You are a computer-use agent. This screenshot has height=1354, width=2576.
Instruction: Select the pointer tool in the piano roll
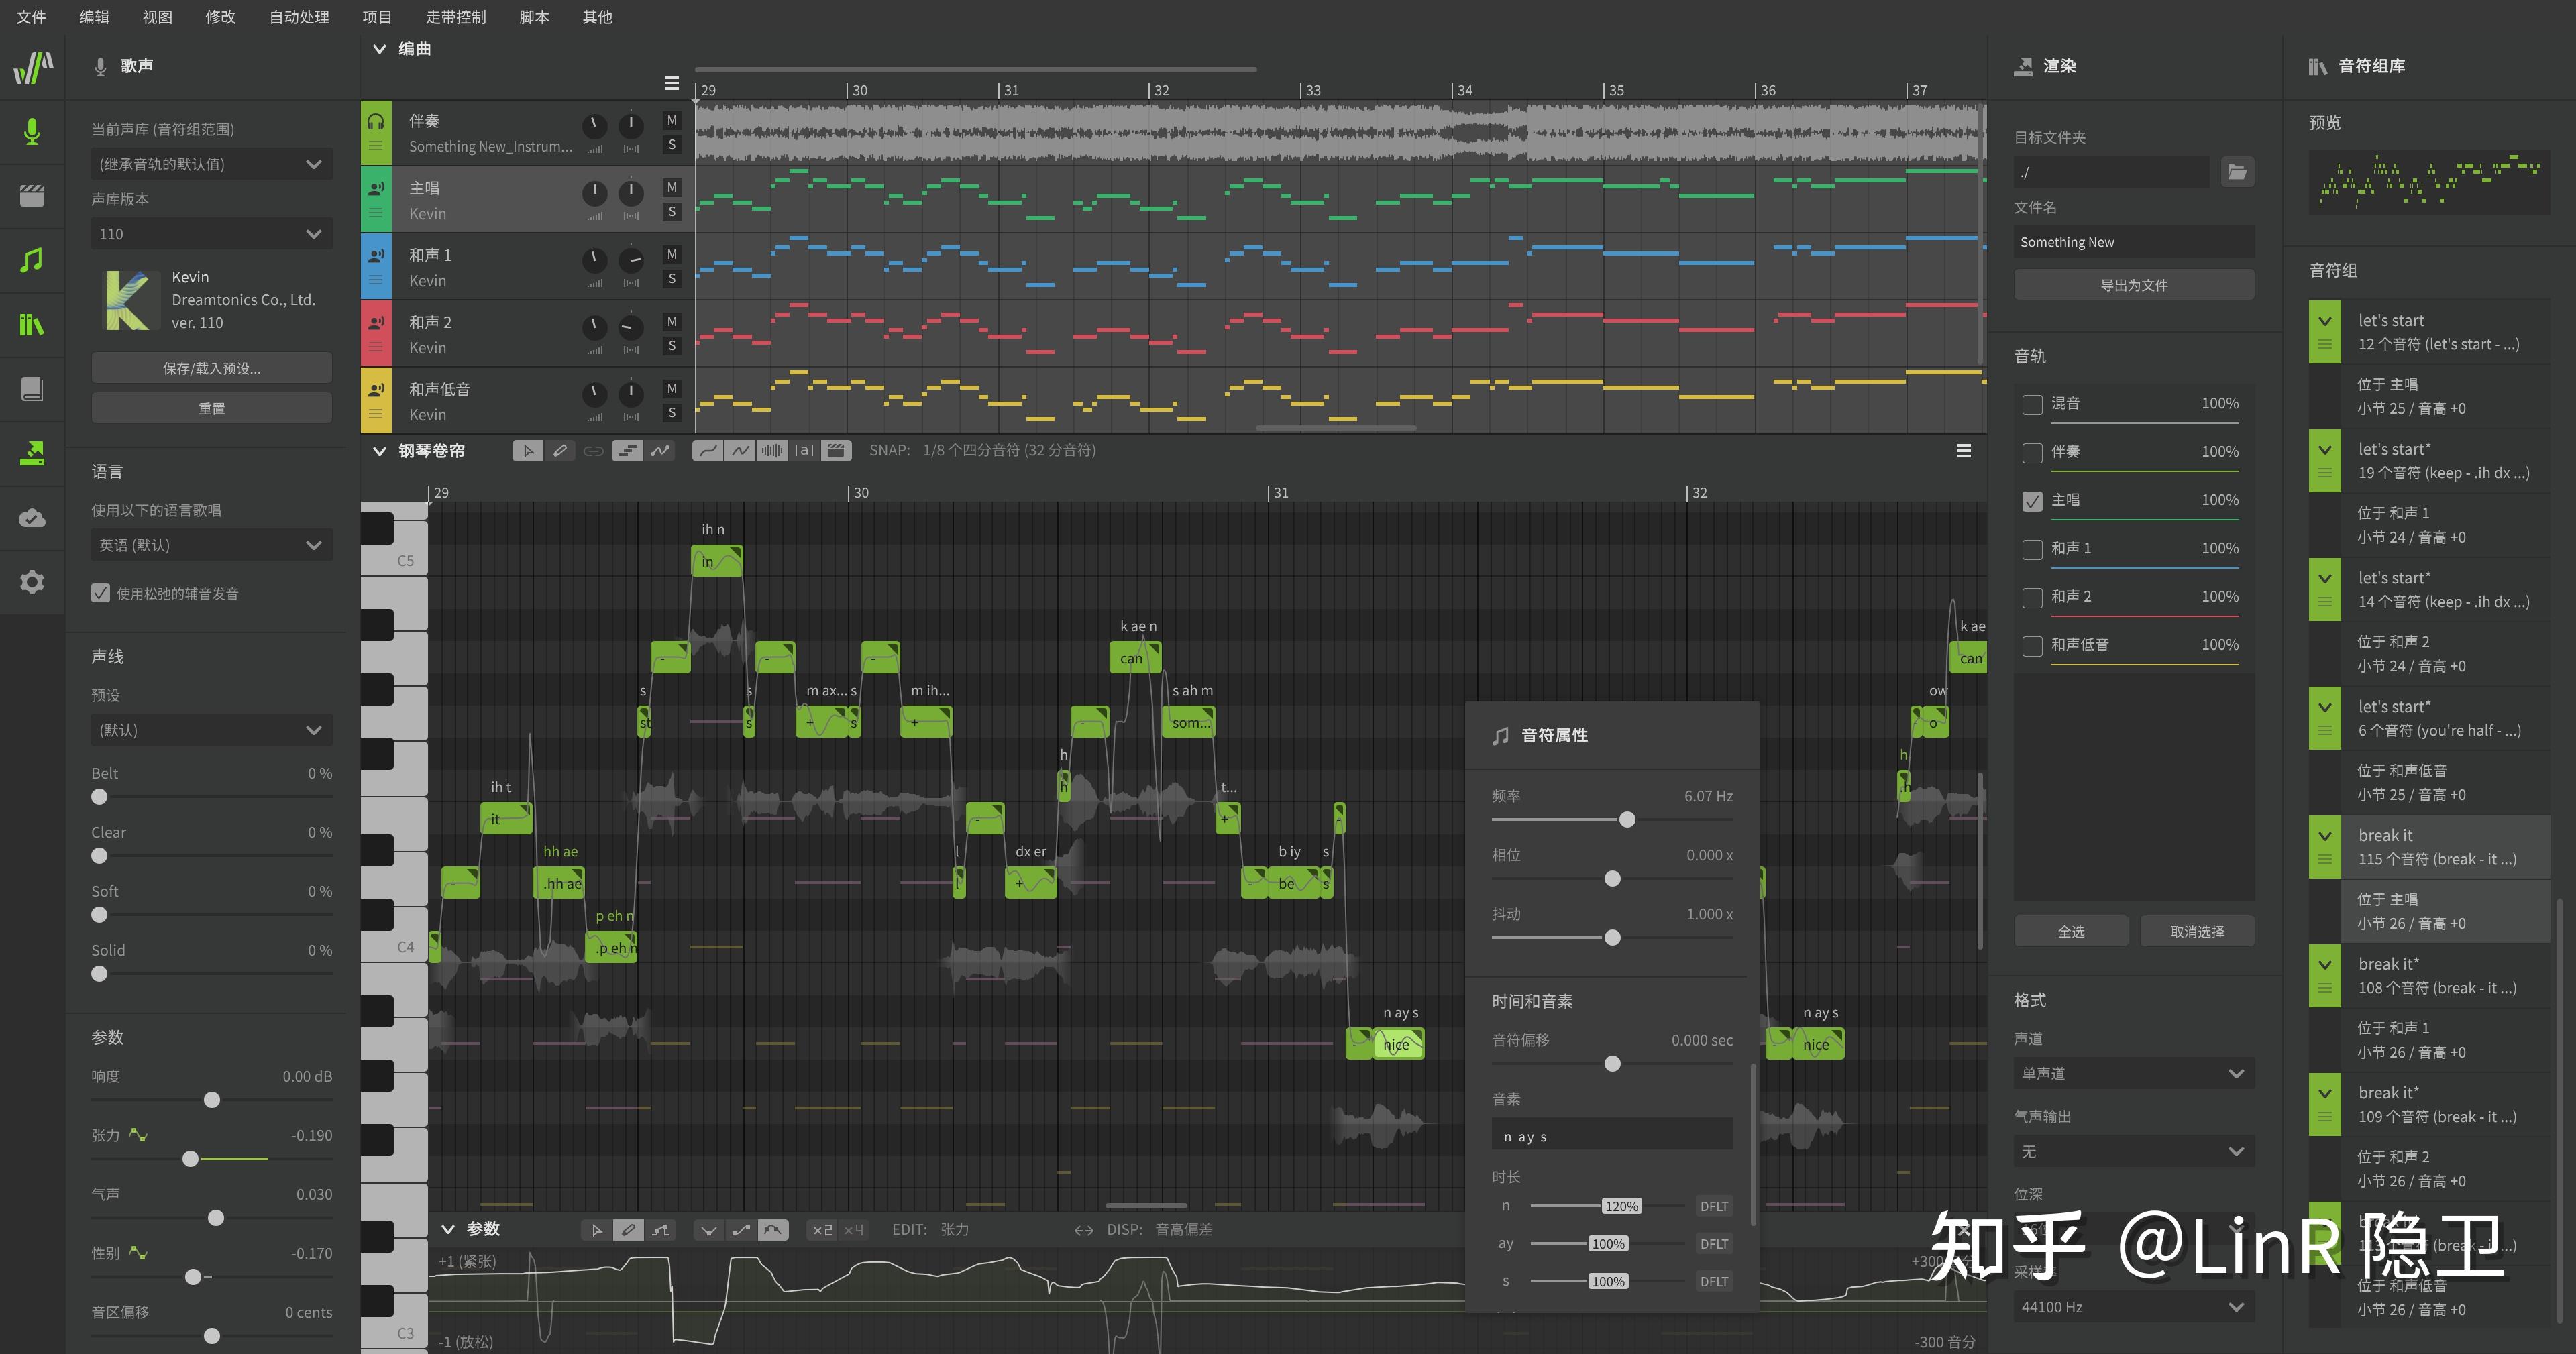(528, 450)
